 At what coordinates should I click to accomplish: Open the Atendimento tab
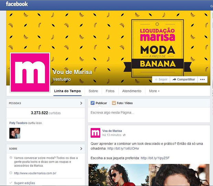tap(132, 91)
